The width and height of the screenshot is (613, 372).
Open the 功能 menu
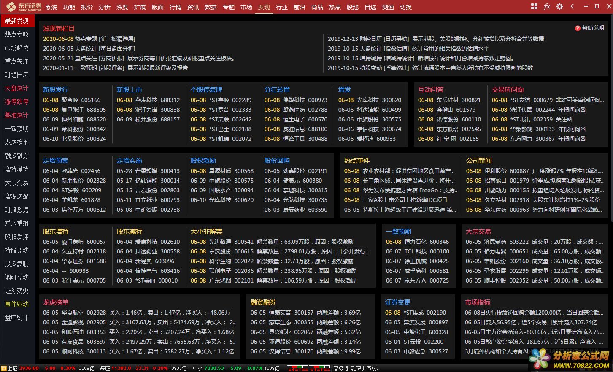tap(69, 7)
